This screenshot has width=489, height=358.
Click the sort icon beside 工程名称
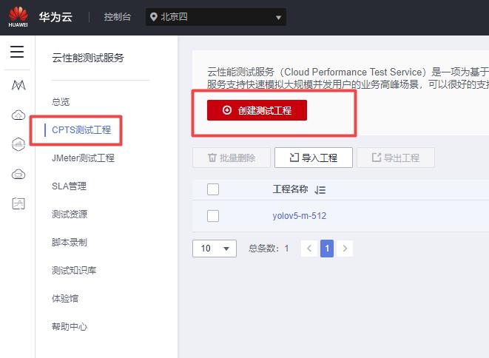coord(320,190)
